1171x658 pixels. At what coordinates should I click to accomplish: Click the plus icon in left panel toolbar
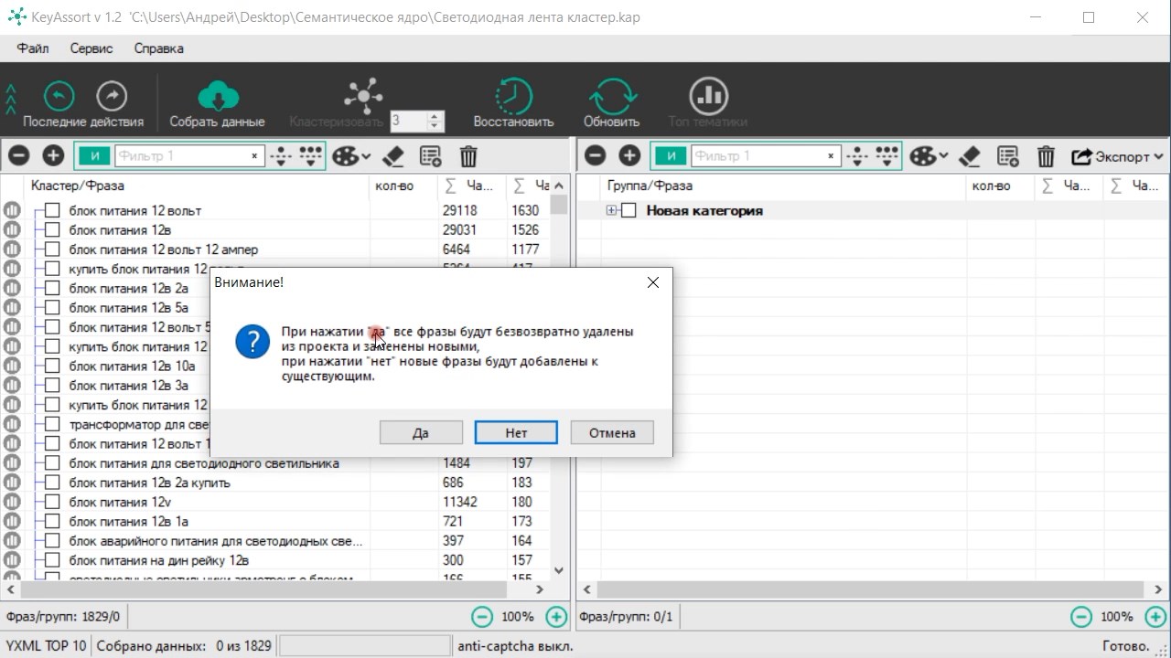pos(53,156)
